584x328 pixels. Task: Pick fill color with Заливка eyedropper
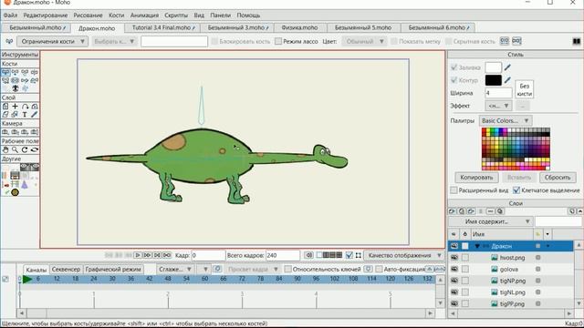tap(507, 67)
